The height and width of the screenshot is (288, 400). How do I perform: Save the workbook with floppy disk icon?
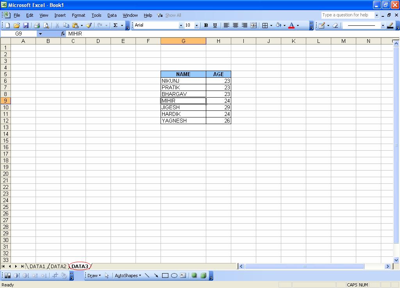26,25
